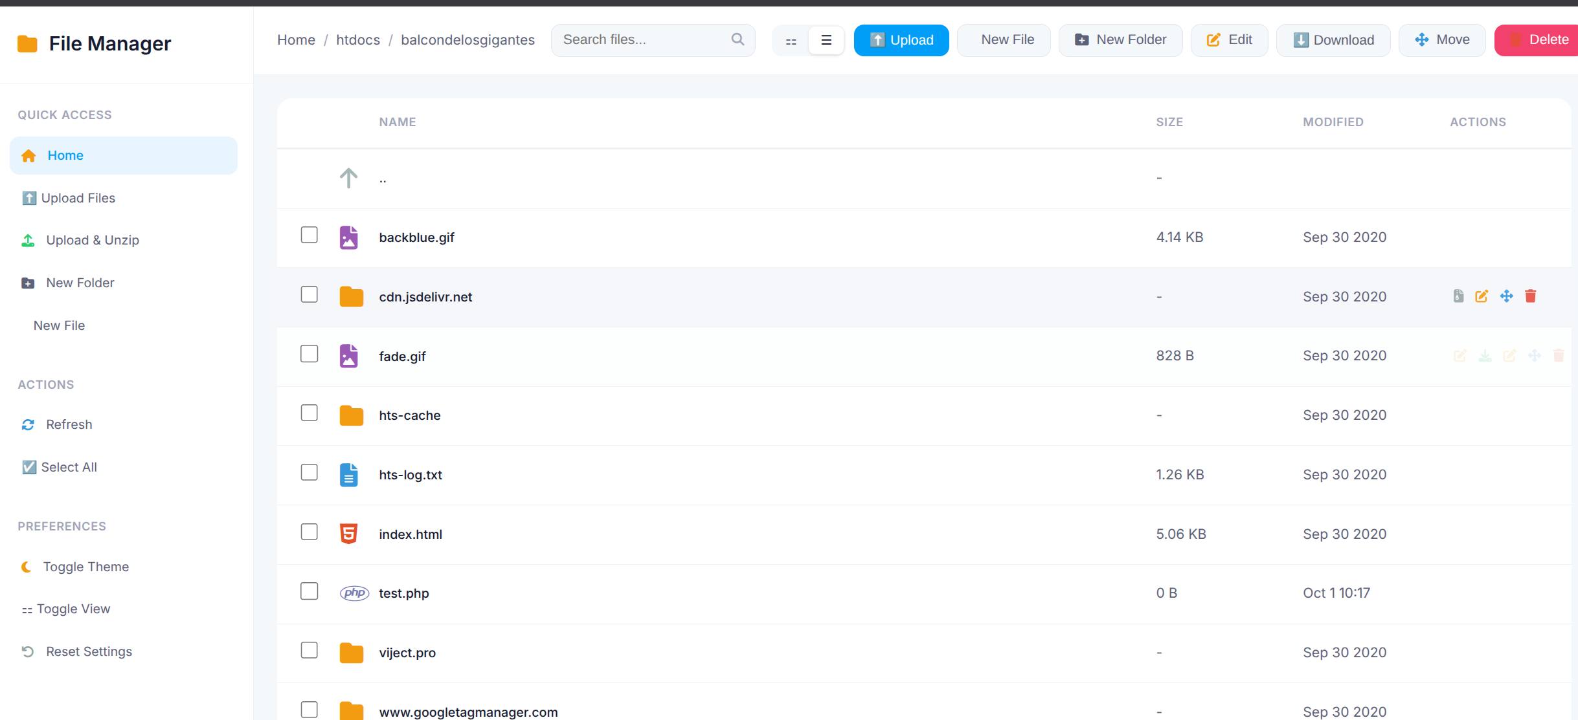
Task: Click the search magnifier icon
Action: pos(738,39)
